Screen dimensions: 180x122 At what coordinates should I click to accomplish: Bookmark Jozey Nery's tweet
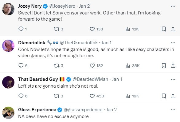164,29
